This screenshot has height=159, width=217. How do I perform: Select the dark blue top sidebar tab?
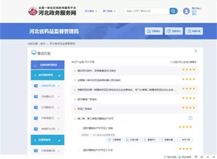48,65
